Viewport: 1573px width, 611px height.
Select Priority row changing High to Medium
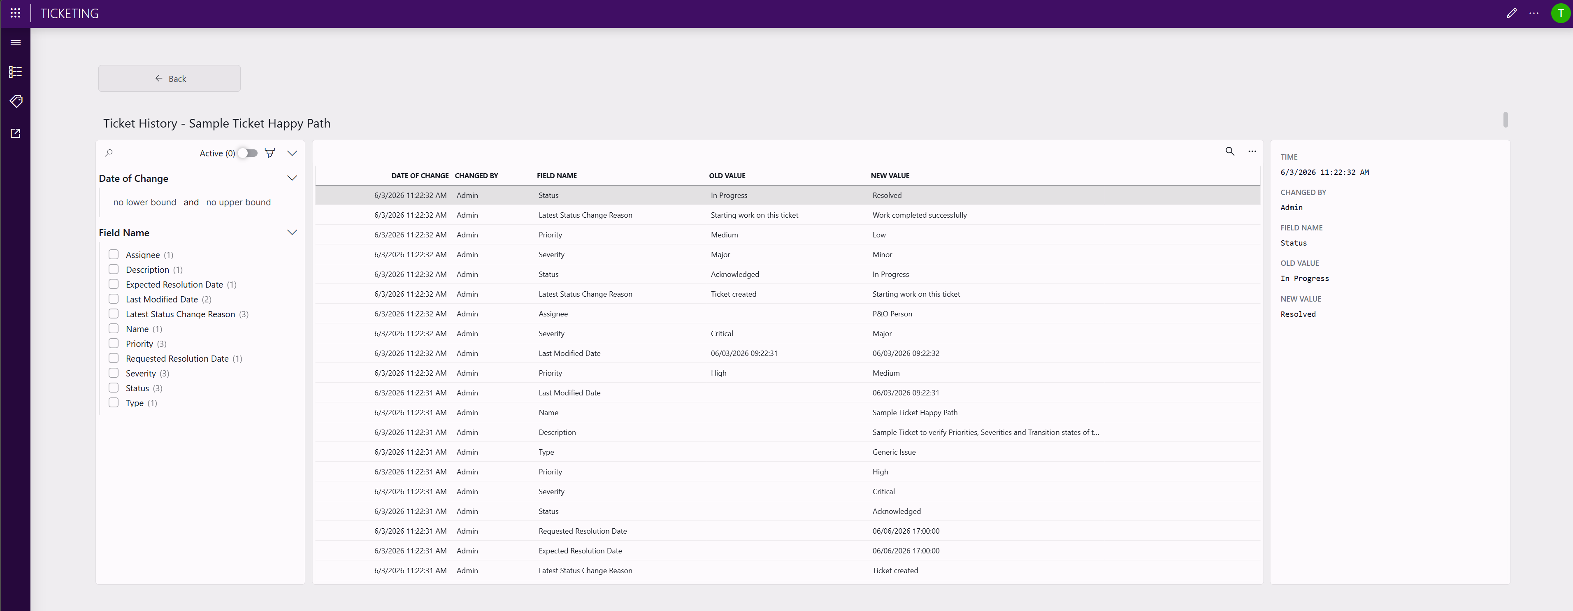pos(788,373)
